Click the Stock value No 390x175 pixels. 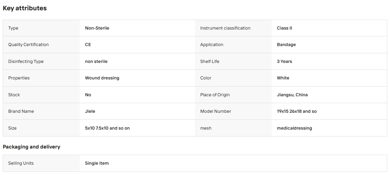pos(88,95)
